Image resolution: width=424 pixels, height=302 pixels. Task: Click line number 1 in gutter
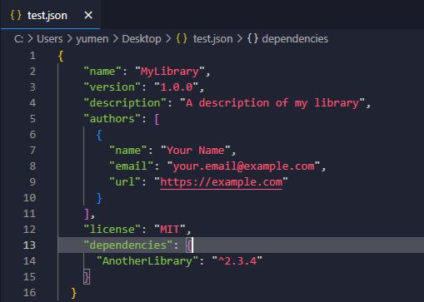coord(32,56)
